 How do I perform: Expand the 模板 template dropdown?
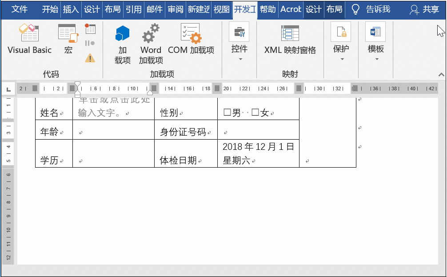pos(375,59)
